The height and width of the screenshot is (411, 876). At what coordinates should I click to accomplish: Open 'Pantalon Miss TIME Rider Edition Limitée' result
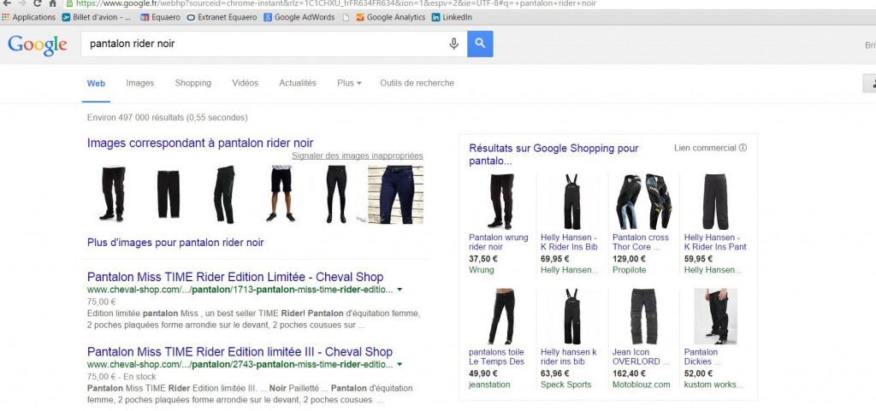click(x=235, y=277)
